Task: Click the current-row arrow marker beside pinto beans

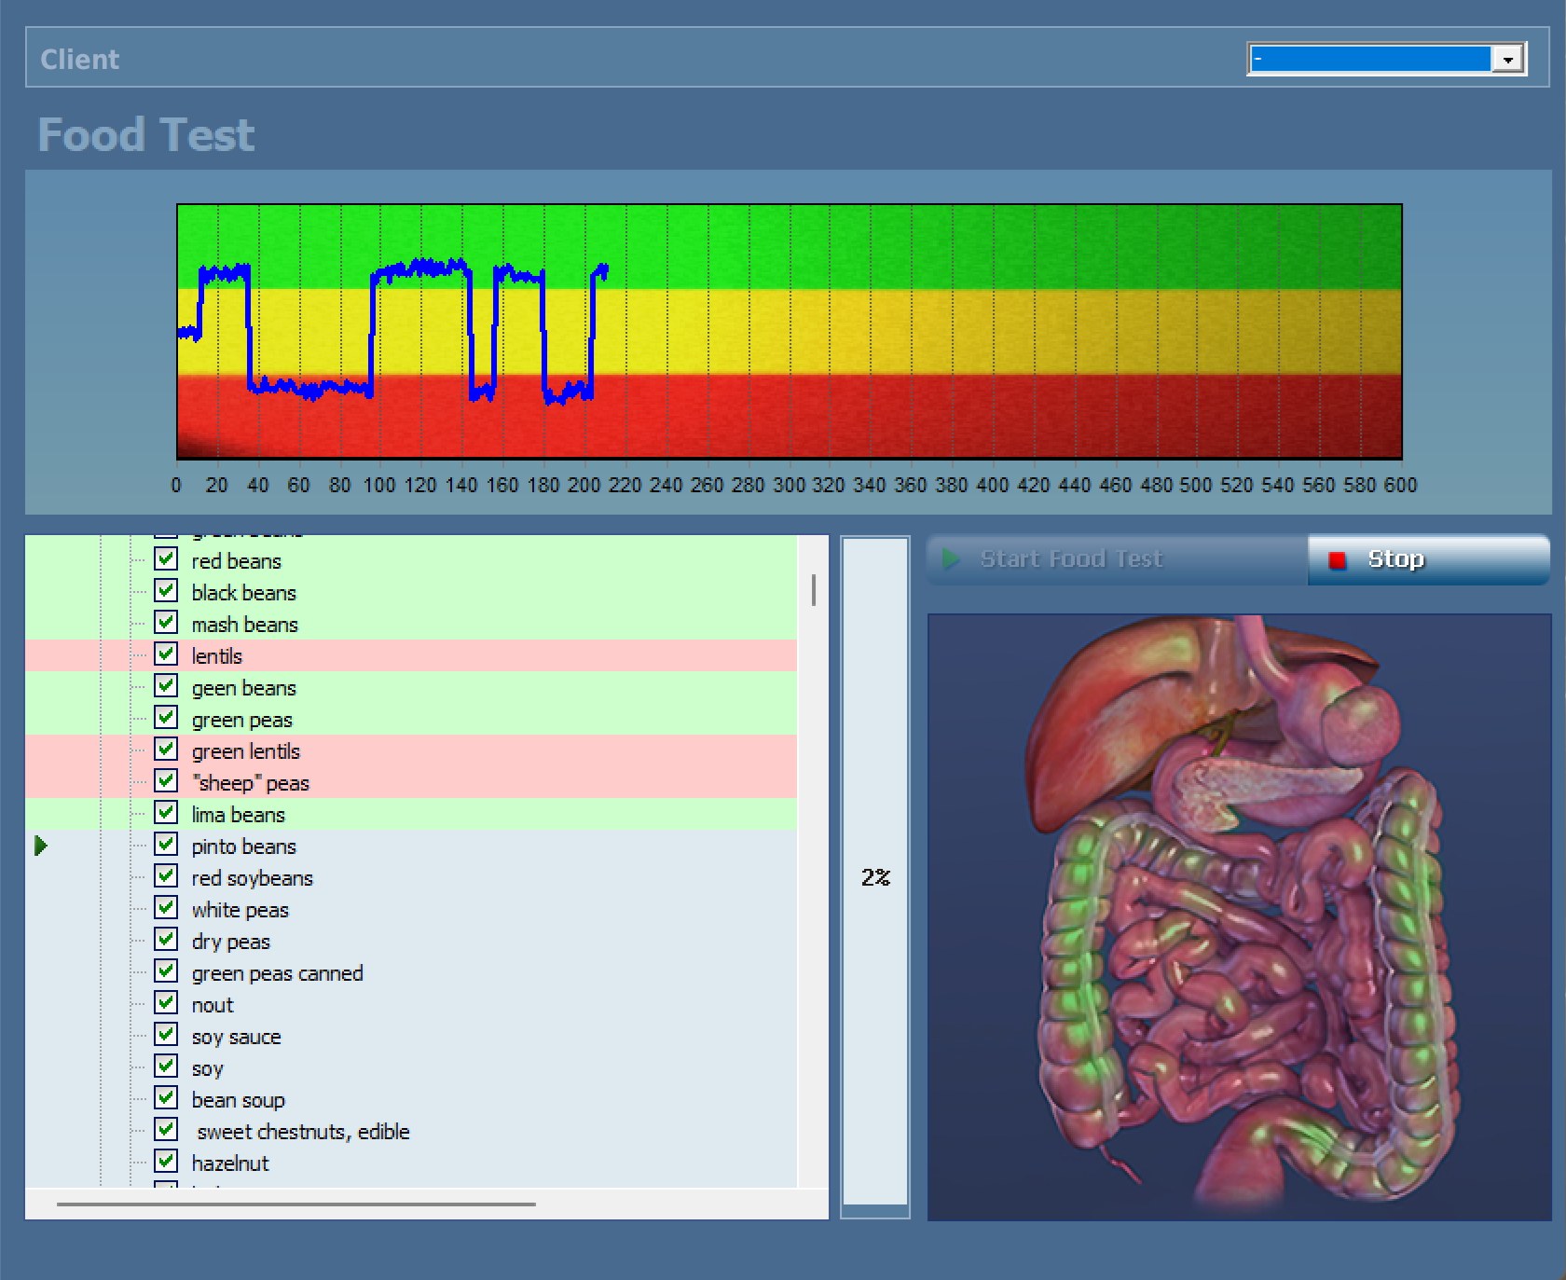Action: 41,846
